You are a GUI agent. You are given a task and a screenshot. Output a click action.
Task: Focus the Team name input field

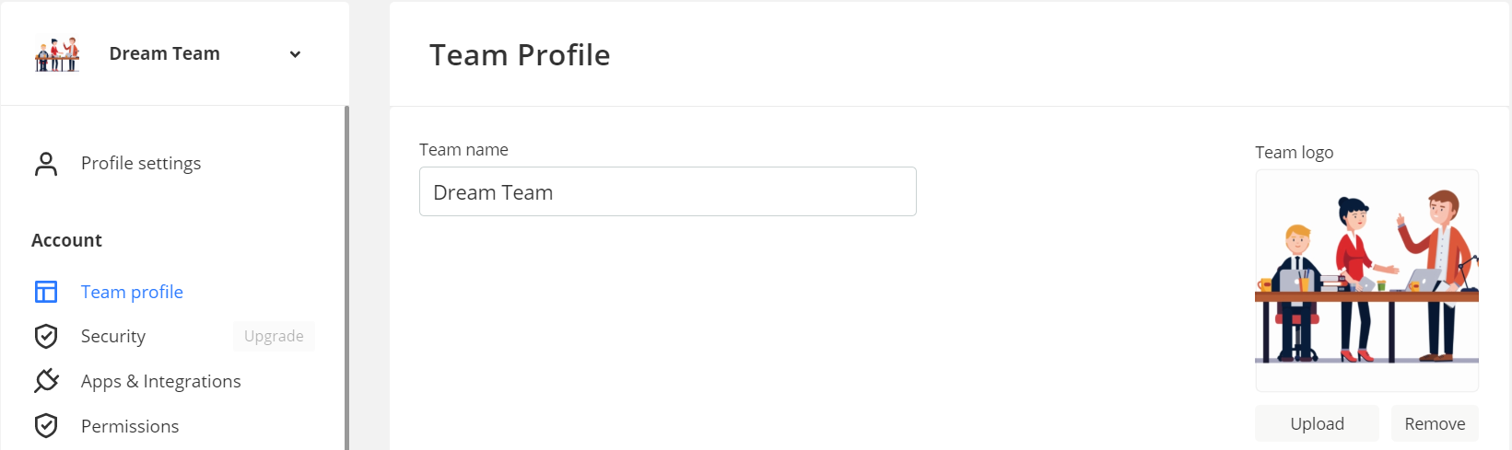pyautogui.click(x=667, y=192)
